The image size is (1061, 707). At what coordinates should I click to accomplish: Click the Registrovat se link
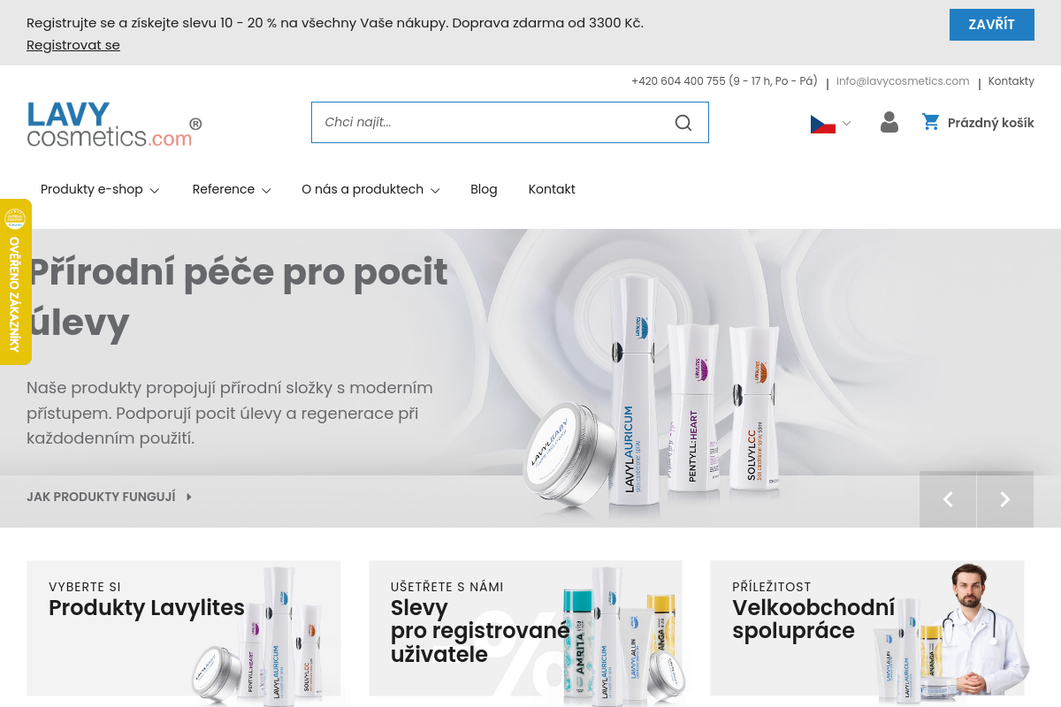click(73, 45)
